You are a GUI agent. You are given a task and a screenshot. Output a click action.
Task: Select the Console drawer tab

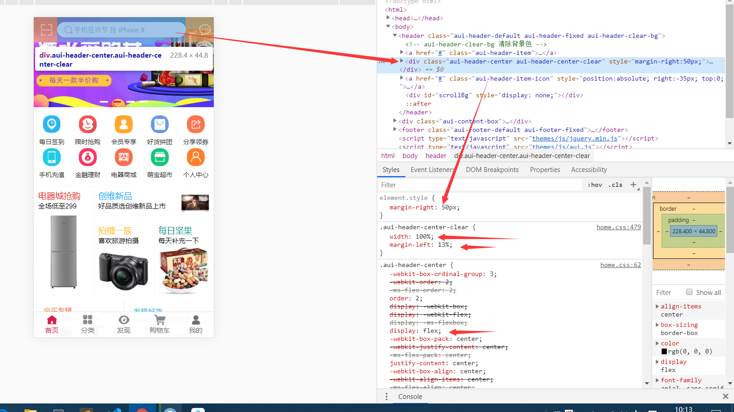pyautogui.click(x=410, y=397)
